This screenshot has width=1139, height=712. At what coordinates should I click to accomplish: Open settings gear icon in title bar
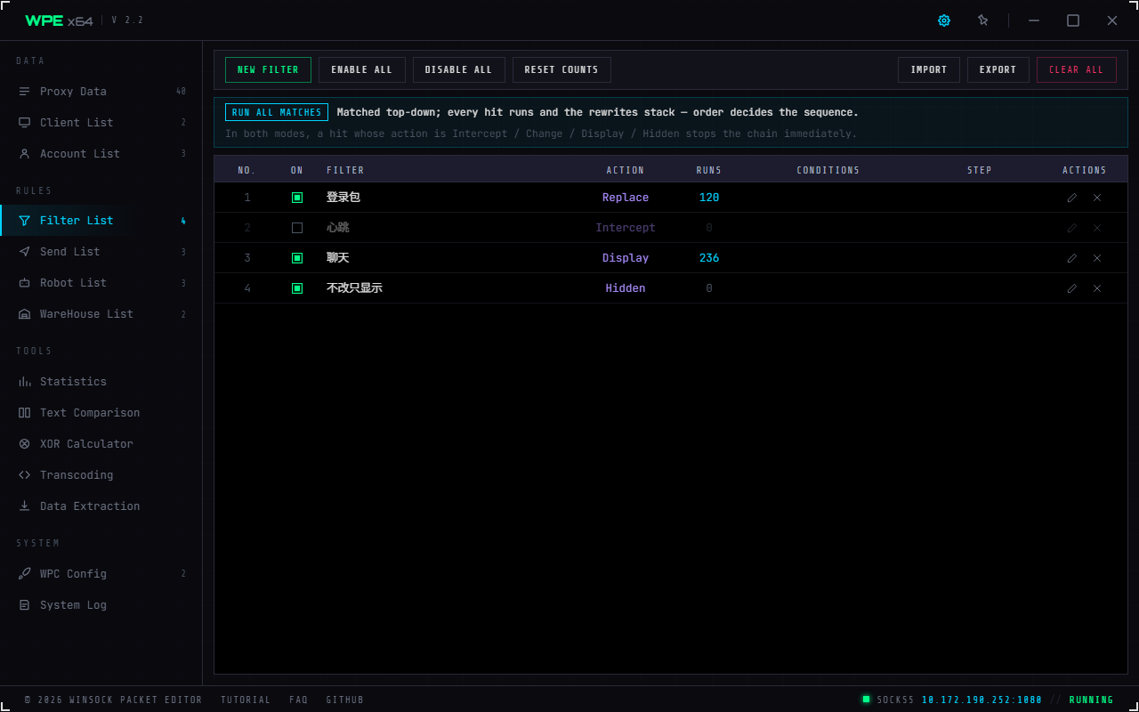[944, 20]
